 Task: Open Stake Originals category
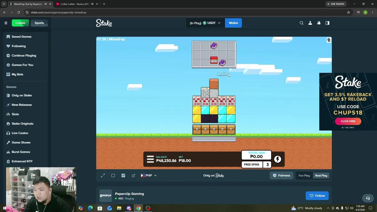[22, 124]
